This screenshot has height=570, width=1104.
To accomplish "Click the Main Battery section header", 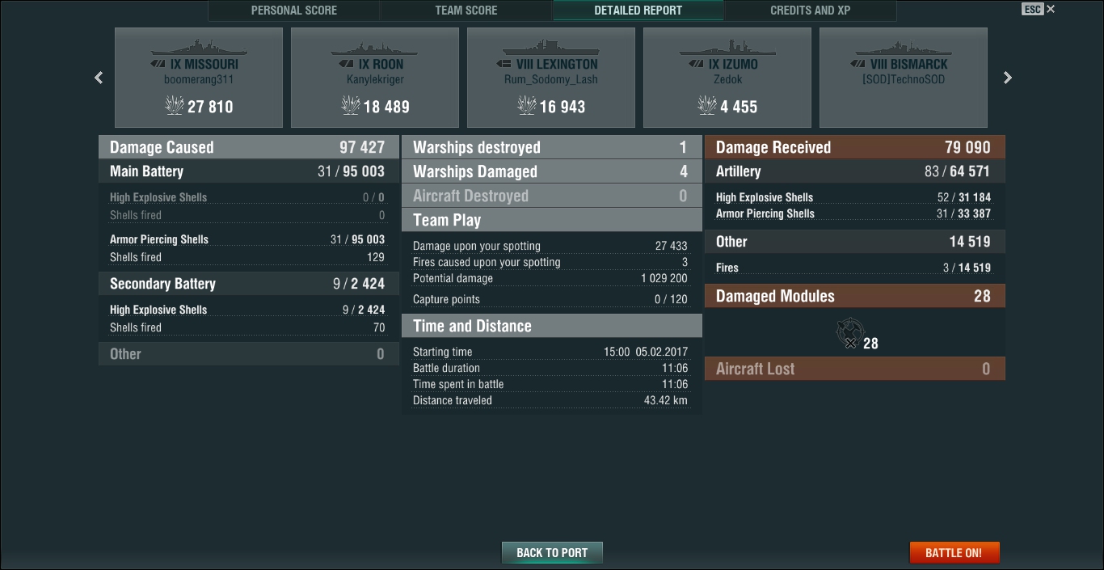I will point(249,171).
